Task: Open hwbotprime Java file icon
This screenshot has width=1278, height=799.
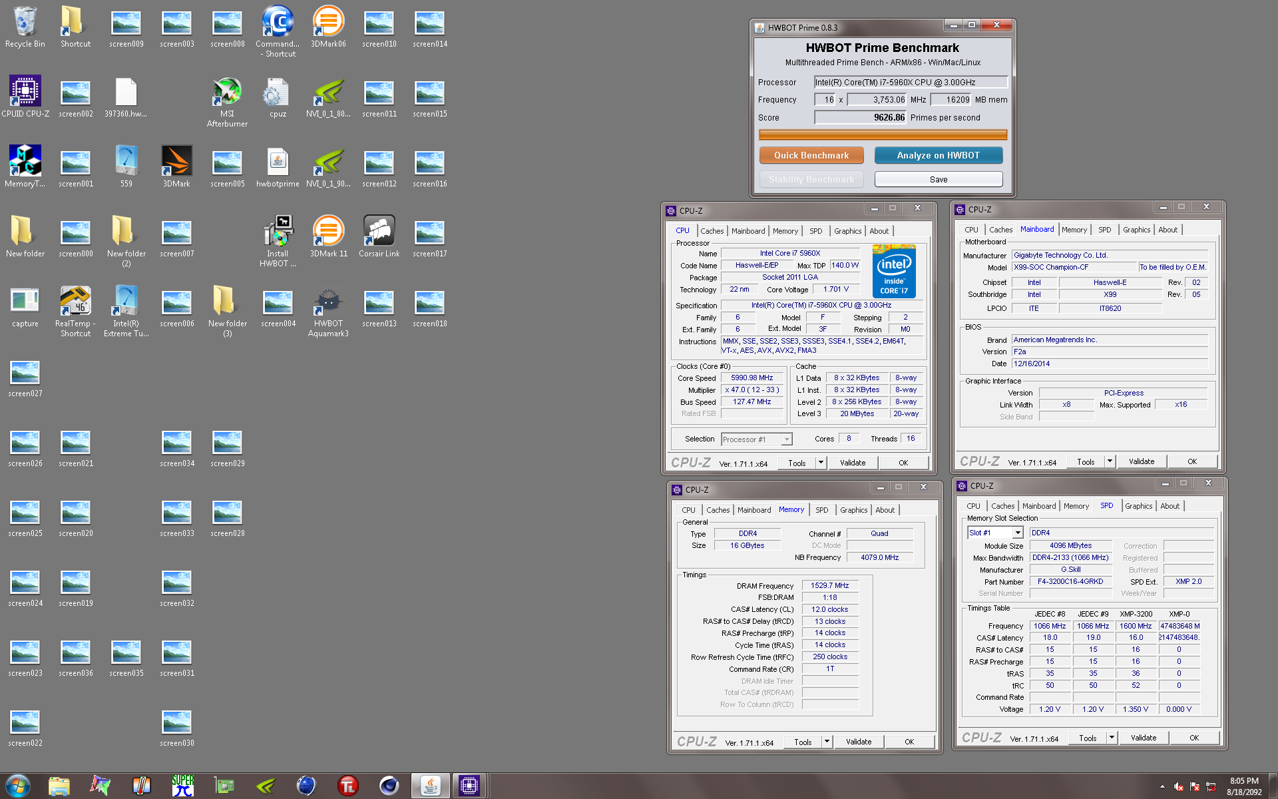Action: pos(278,166)
